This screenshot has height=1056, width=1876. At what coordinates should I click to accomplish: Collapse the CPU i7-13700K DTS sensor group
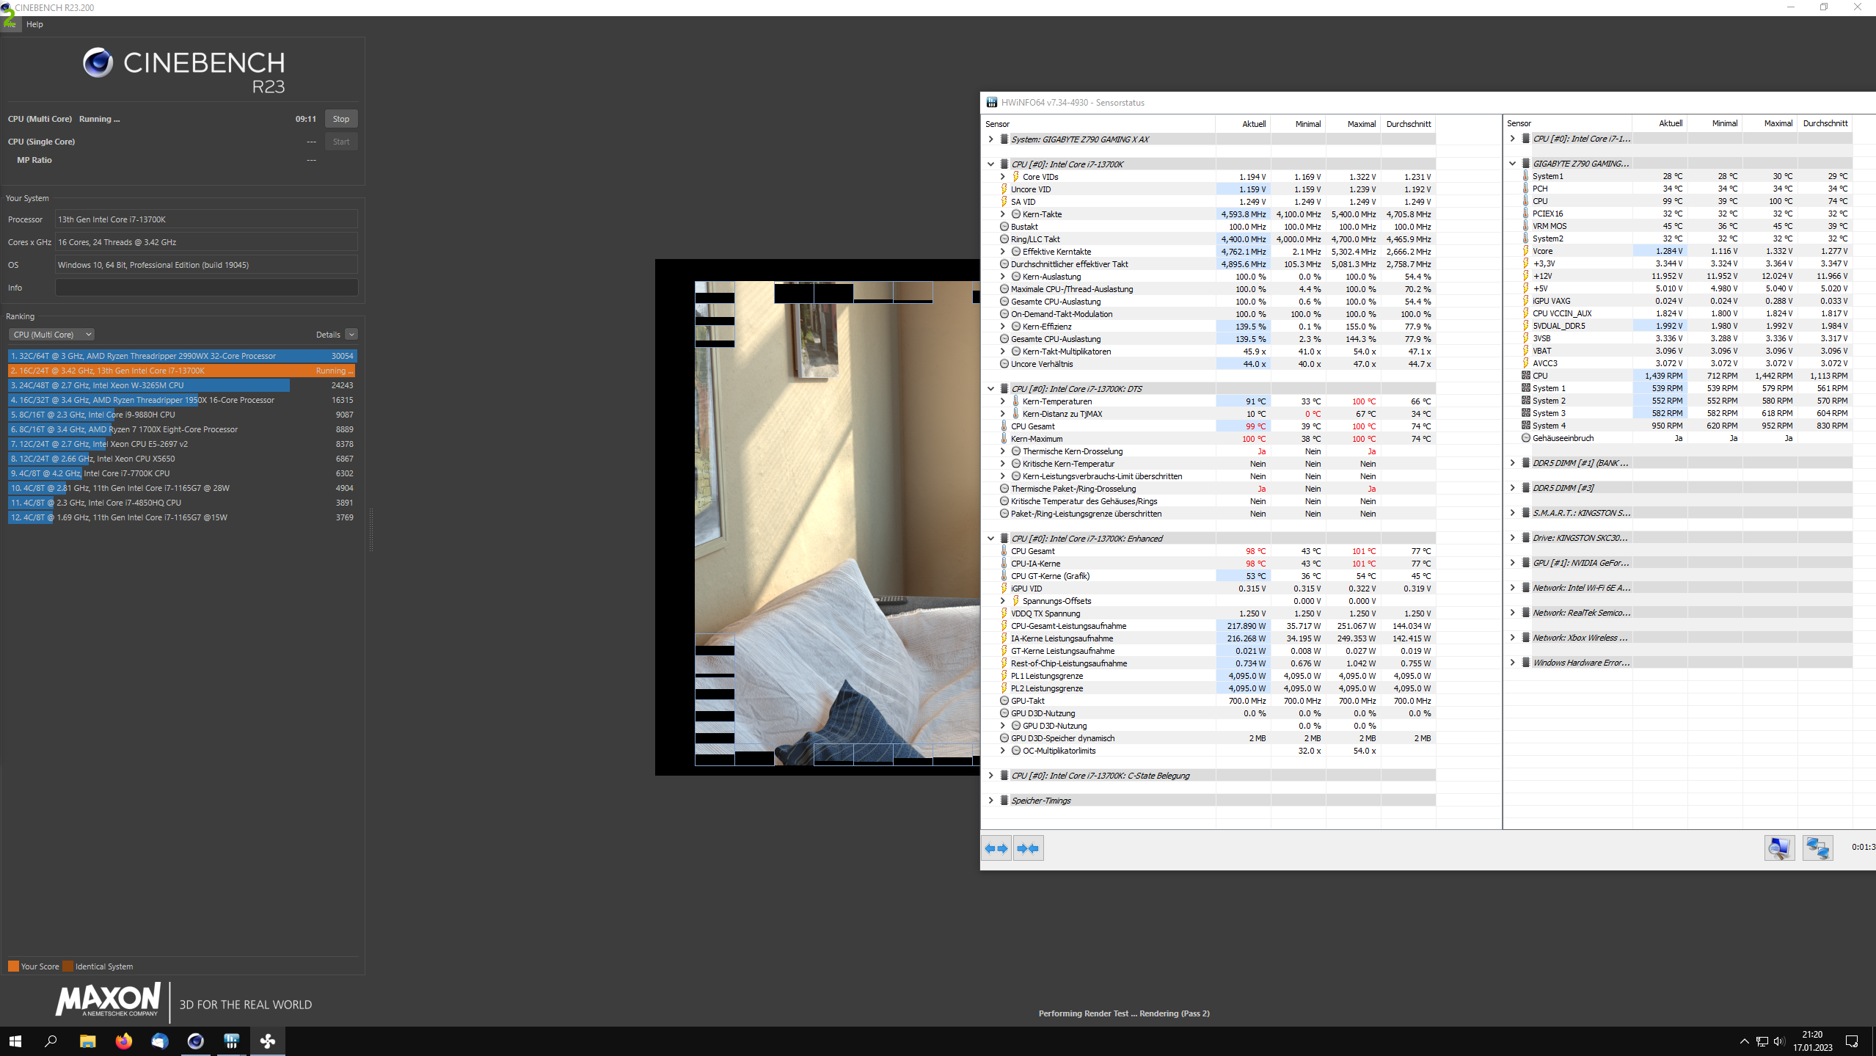990,389
